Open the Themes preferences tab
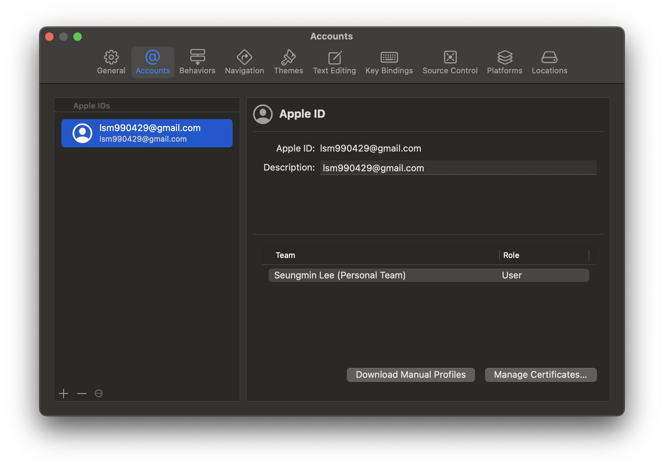Image resolution: width=664 pixels, height=468 pixels. click(288, 62)
